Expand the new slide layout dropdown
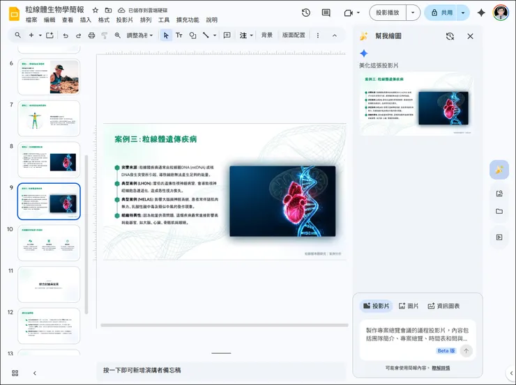 [40, 35]
